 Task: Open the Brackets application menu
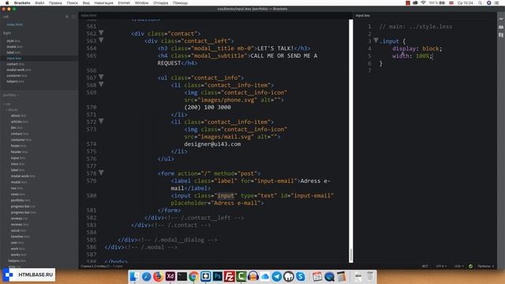(22, 3)
